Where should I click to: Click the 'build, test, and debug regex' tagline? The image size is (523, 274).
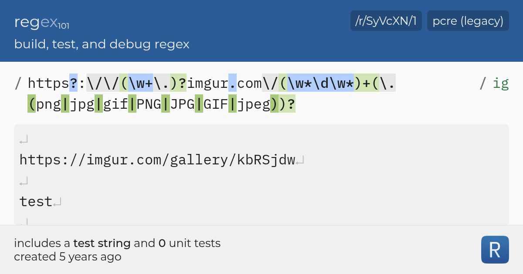click(102, 44)
